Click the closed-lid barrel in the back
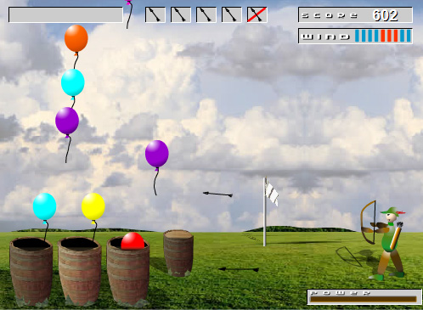423x310 pixels. coord(178,253)
